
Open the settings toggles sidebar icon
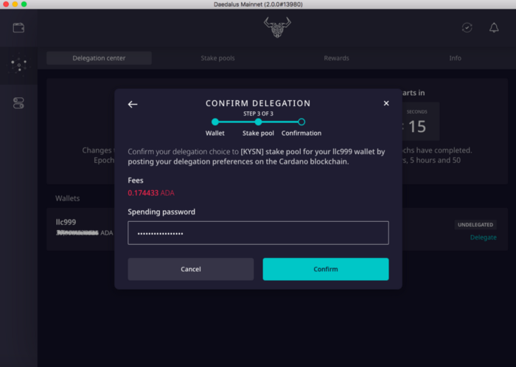pyautogui.click(x=18, y=103)
